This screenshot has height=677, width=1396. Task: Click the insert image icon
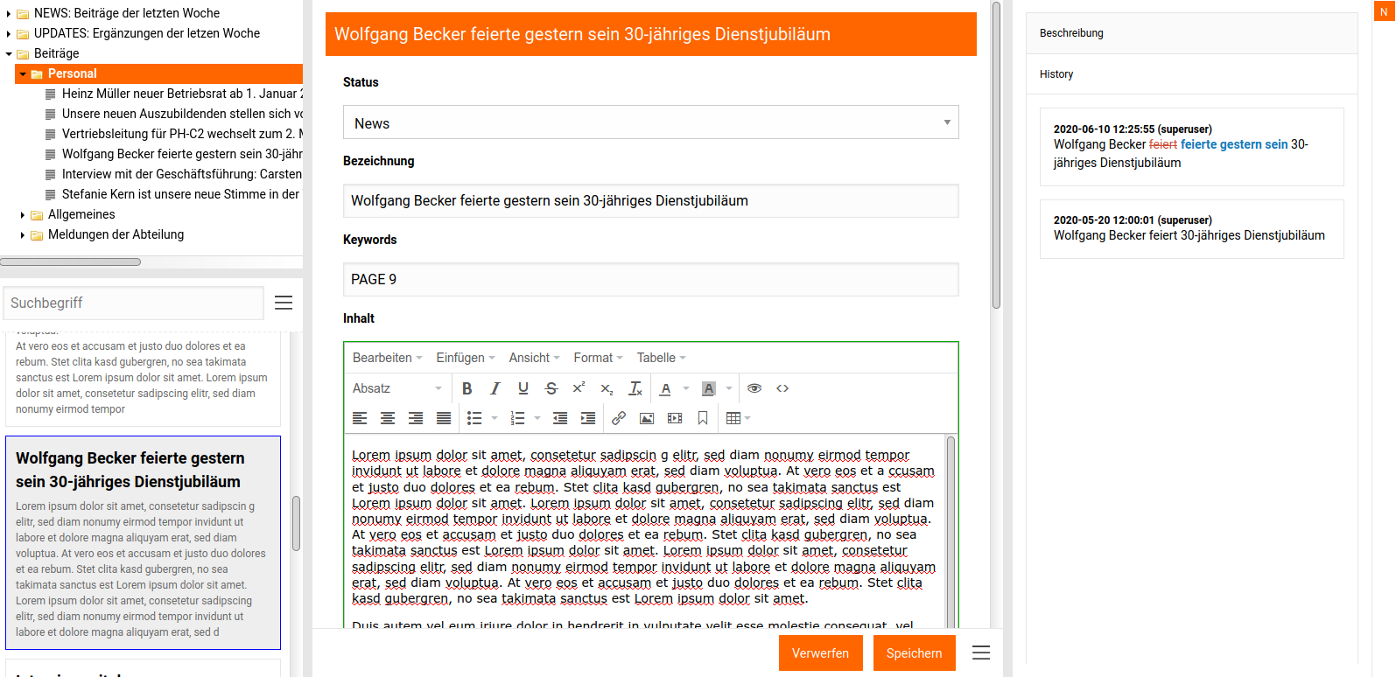pos(647,418)
